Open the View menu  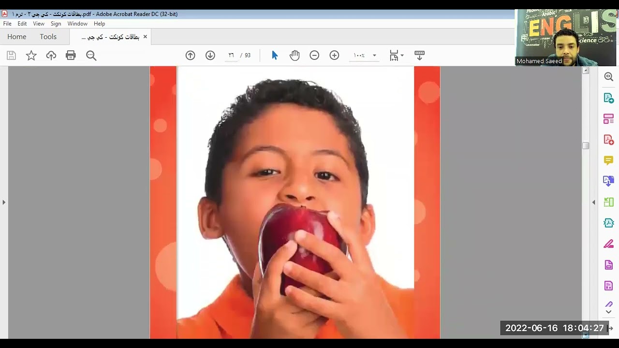click(x=39, y=24)
